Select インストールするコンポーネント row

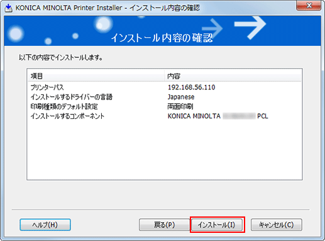(x=165, y=116)
